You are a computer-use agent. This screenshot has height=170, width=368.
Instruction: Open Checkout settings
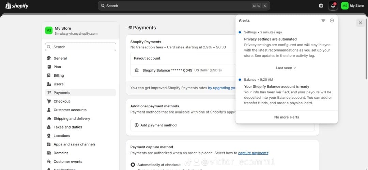click(x=80, y=101)
